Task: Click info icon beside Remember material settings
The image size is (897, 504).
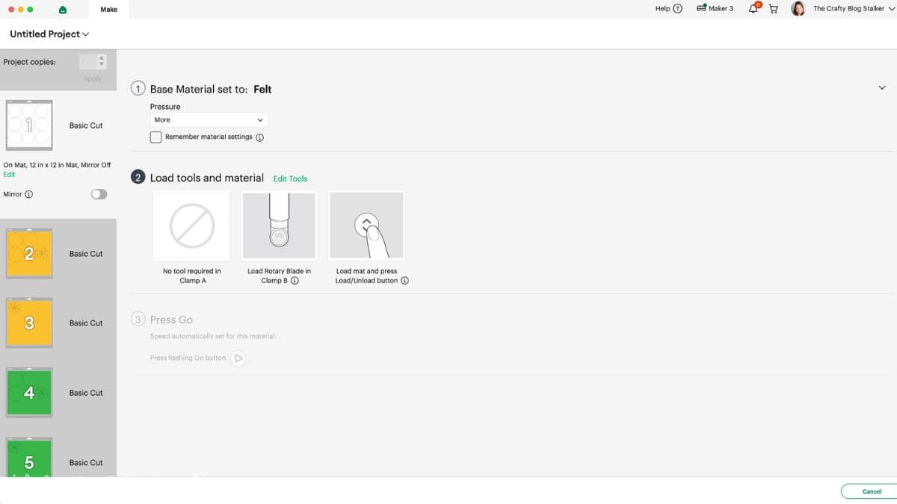Action: coord(259,137)
